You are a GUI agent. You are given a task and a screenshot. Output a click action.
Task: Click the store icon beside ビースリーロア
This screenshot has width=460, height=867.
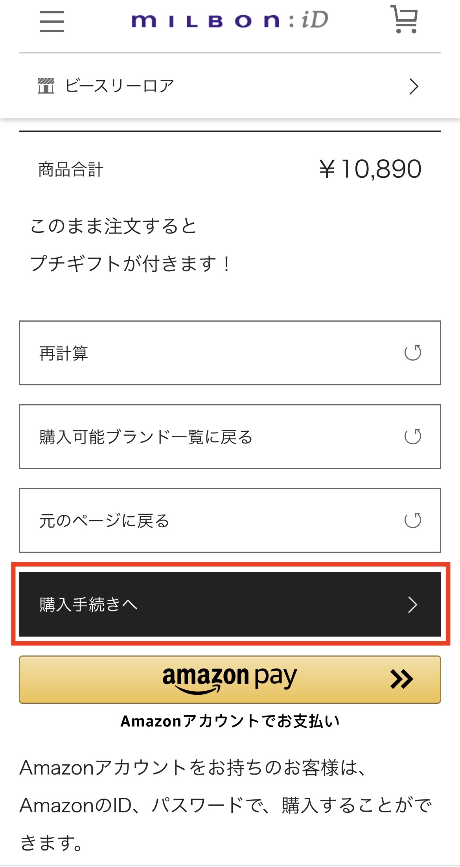46,86
